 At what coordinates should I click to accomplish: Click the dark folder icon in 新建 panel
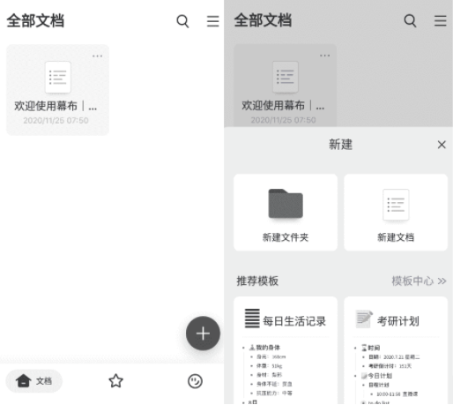(x=286, y=204)
